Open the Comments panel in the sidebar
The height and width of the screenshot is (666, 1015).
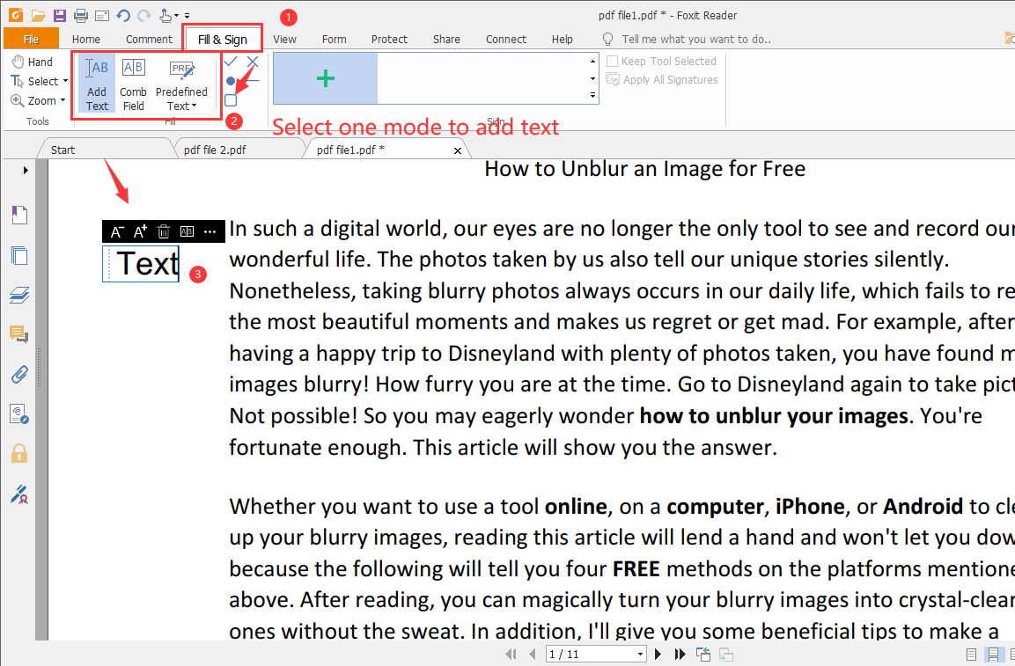coord(19,334)
